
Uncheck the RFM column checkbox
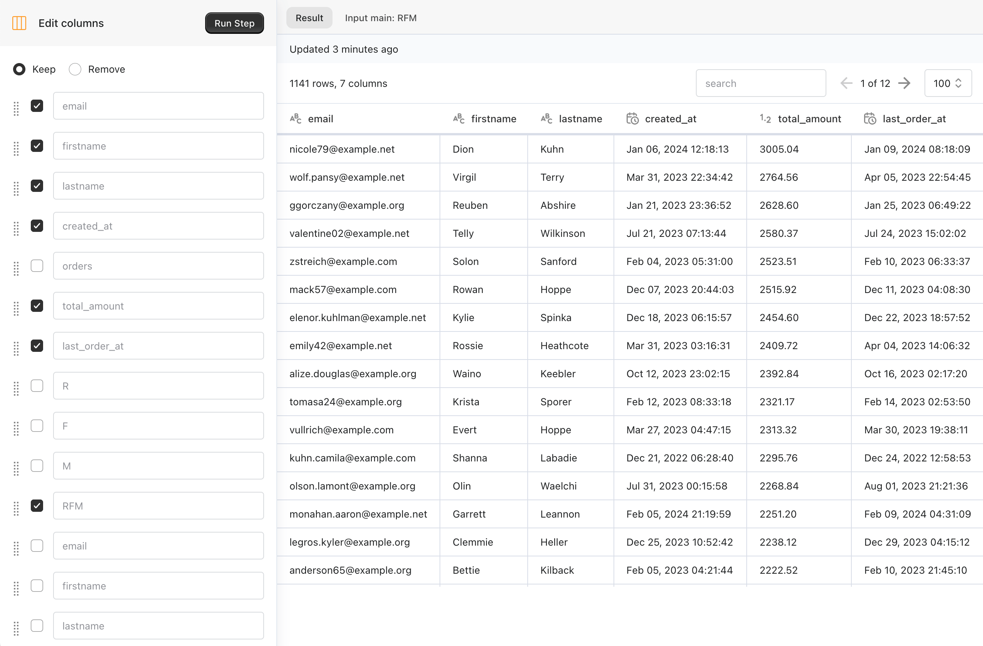point(37,506)
